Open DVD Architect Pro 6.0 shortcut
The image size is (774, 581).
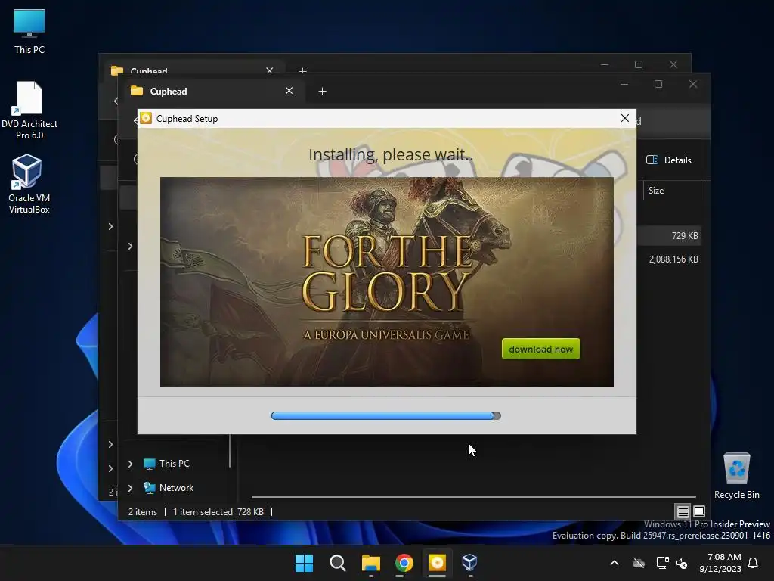pyautogui.click(x=29, y=110)
